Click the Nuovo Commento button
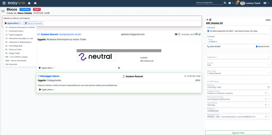272x135 pixels. point(33,23)
